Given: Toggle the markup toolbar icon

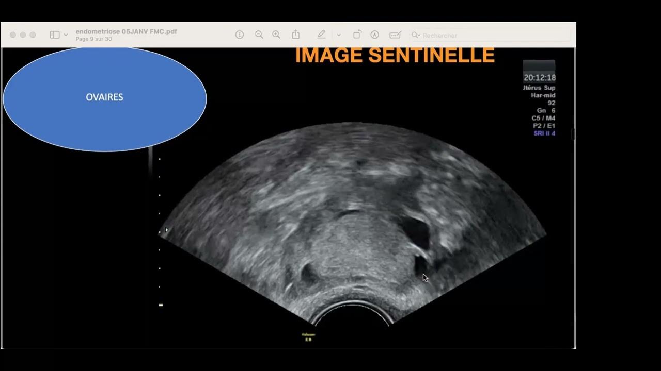Looking at the screenshot, I should tap(375, 35).
